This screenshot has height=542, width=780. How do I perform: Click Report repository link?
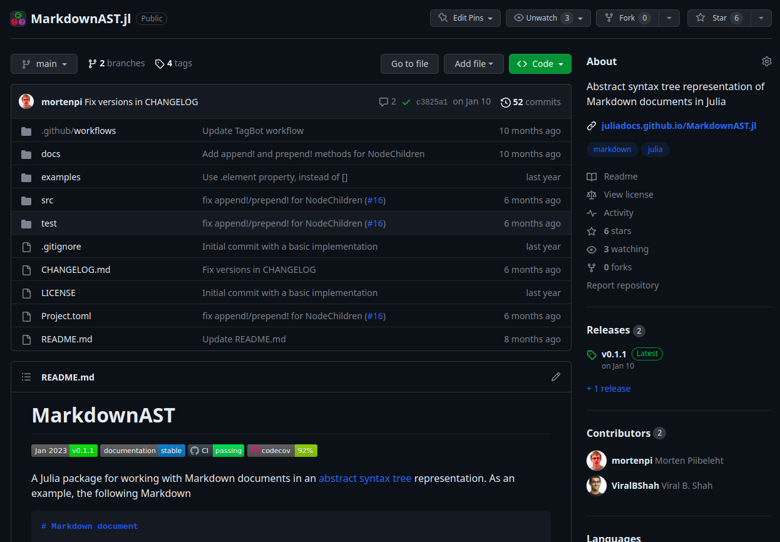pyautogui.click(x=623, y=285)
